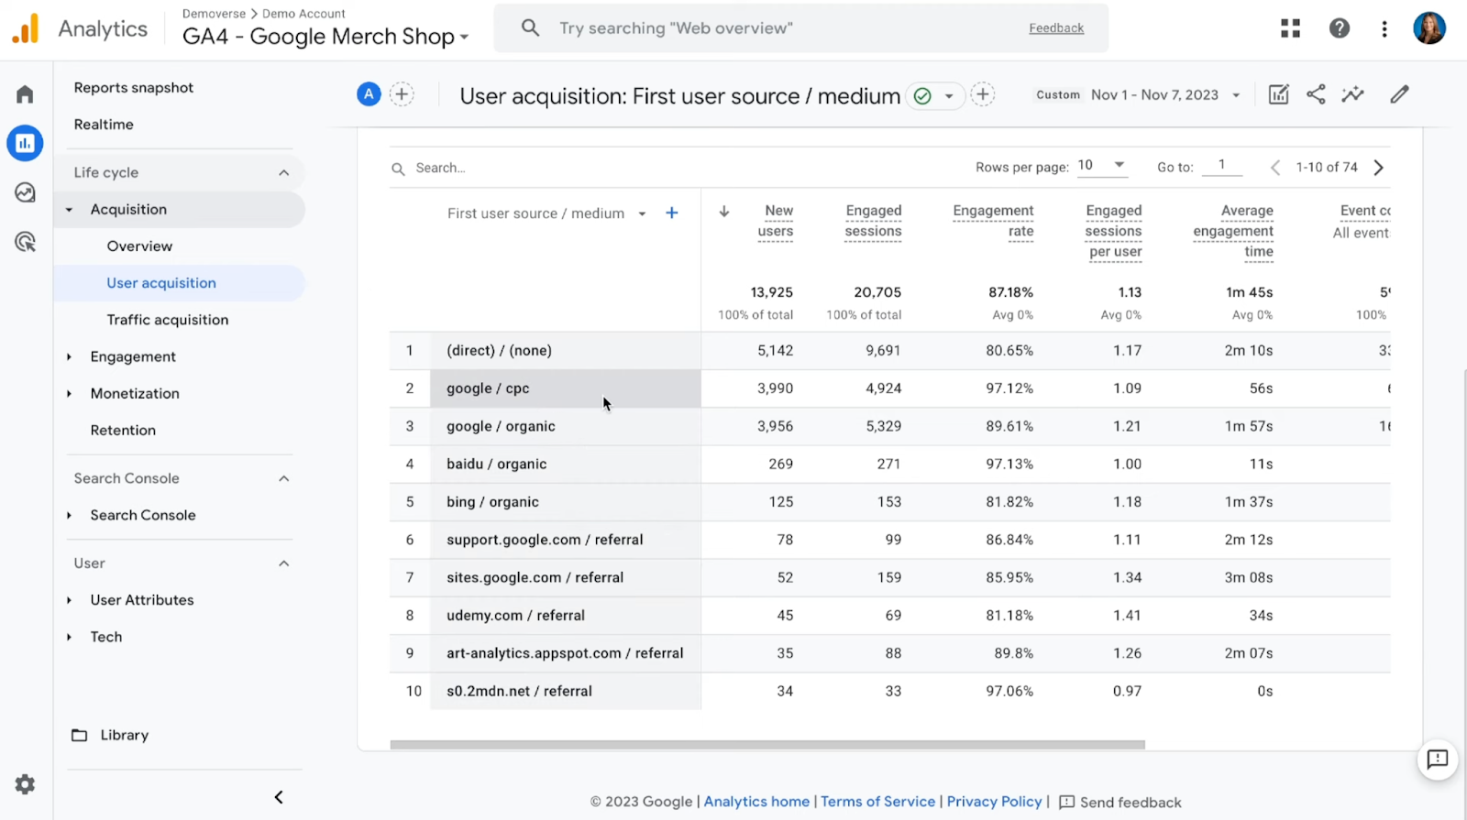The height and width of the screenshot is (820, 1467).
Task: Open Terms of Service link
Action: pos(877,802)
